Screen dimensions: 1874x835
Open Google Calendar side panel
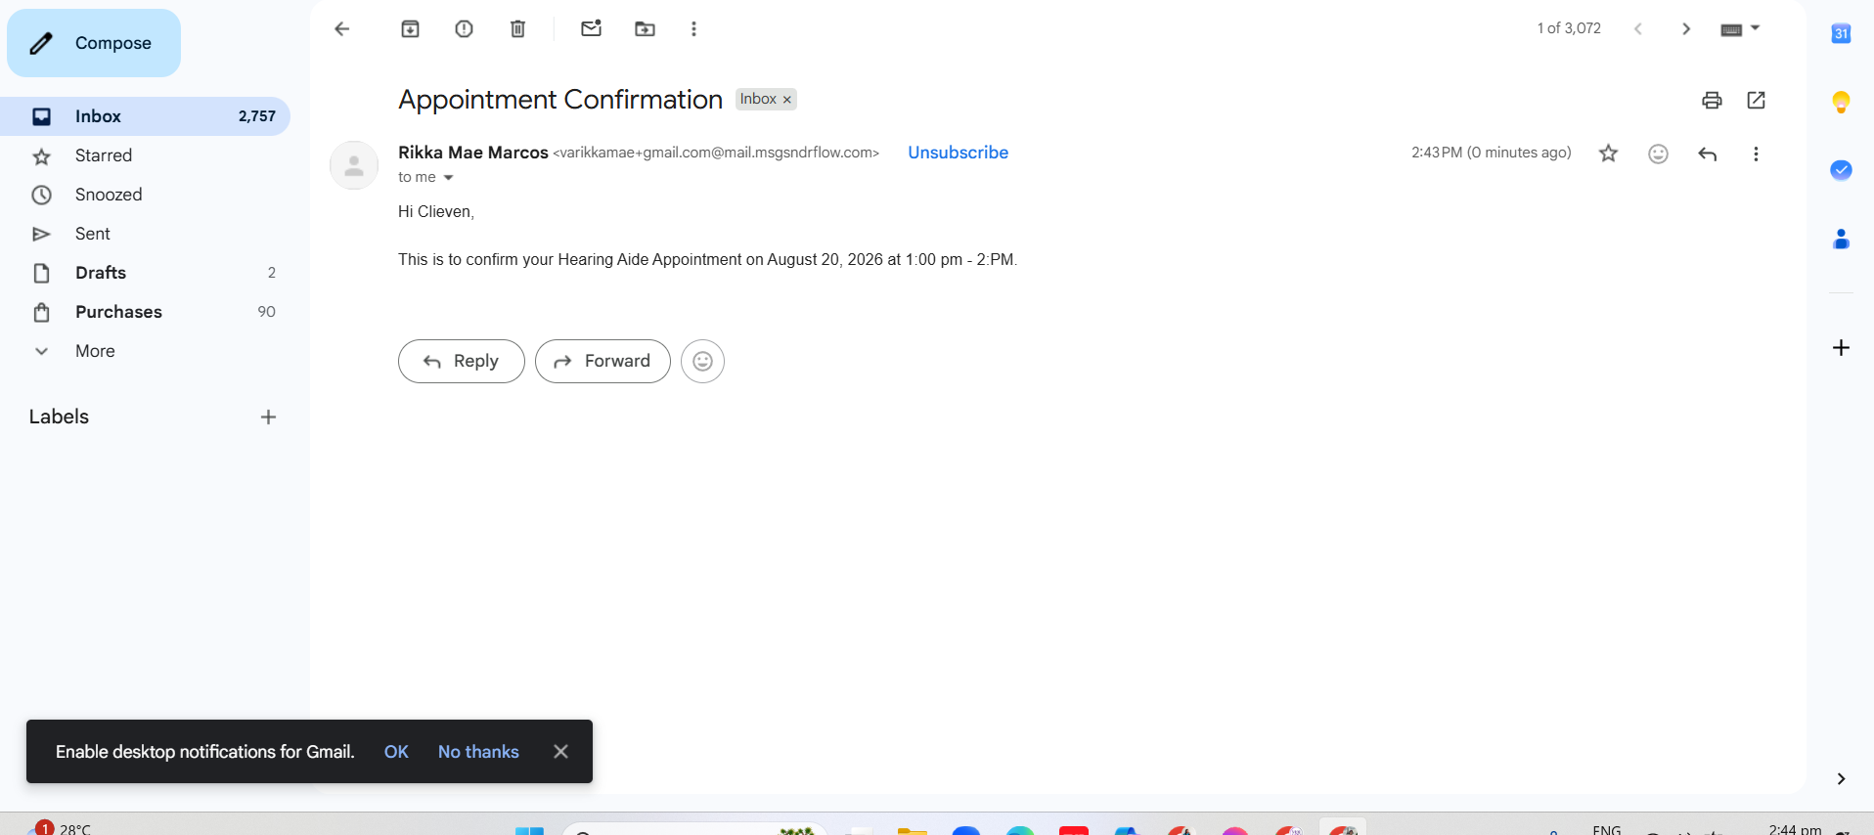coord(1841,33)
